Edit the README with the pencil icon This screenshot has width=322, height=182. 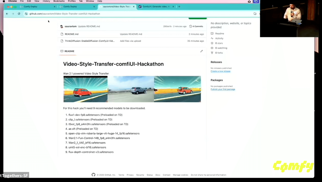pyautogui.click(x=202, y=51)
